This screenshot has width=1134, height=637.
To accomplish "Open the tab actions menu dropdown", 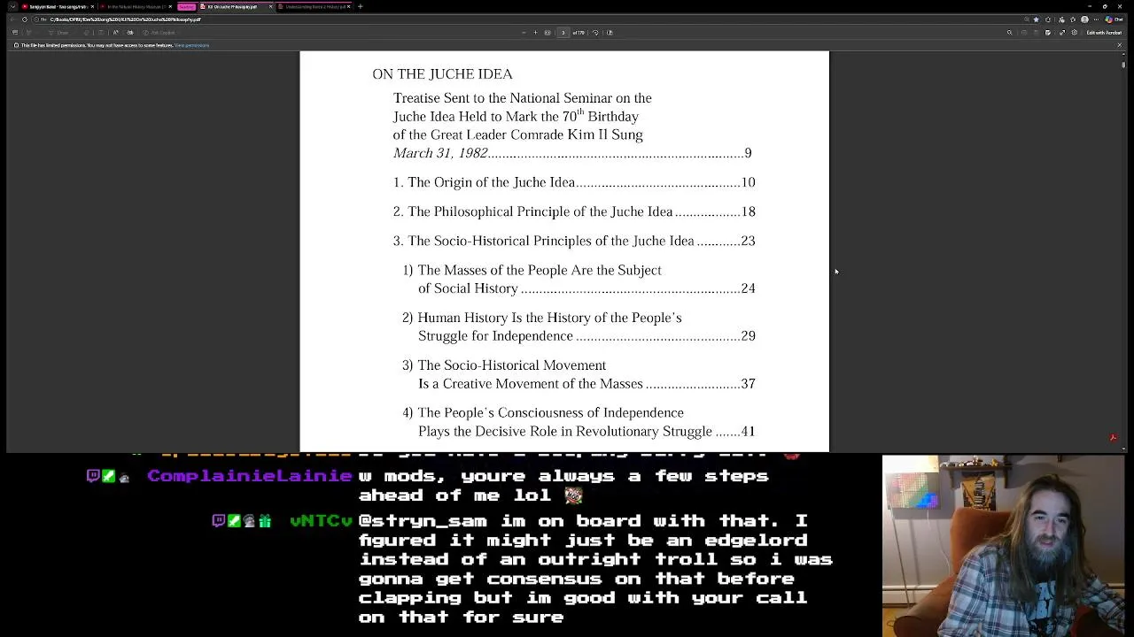I will coord(12,6).
